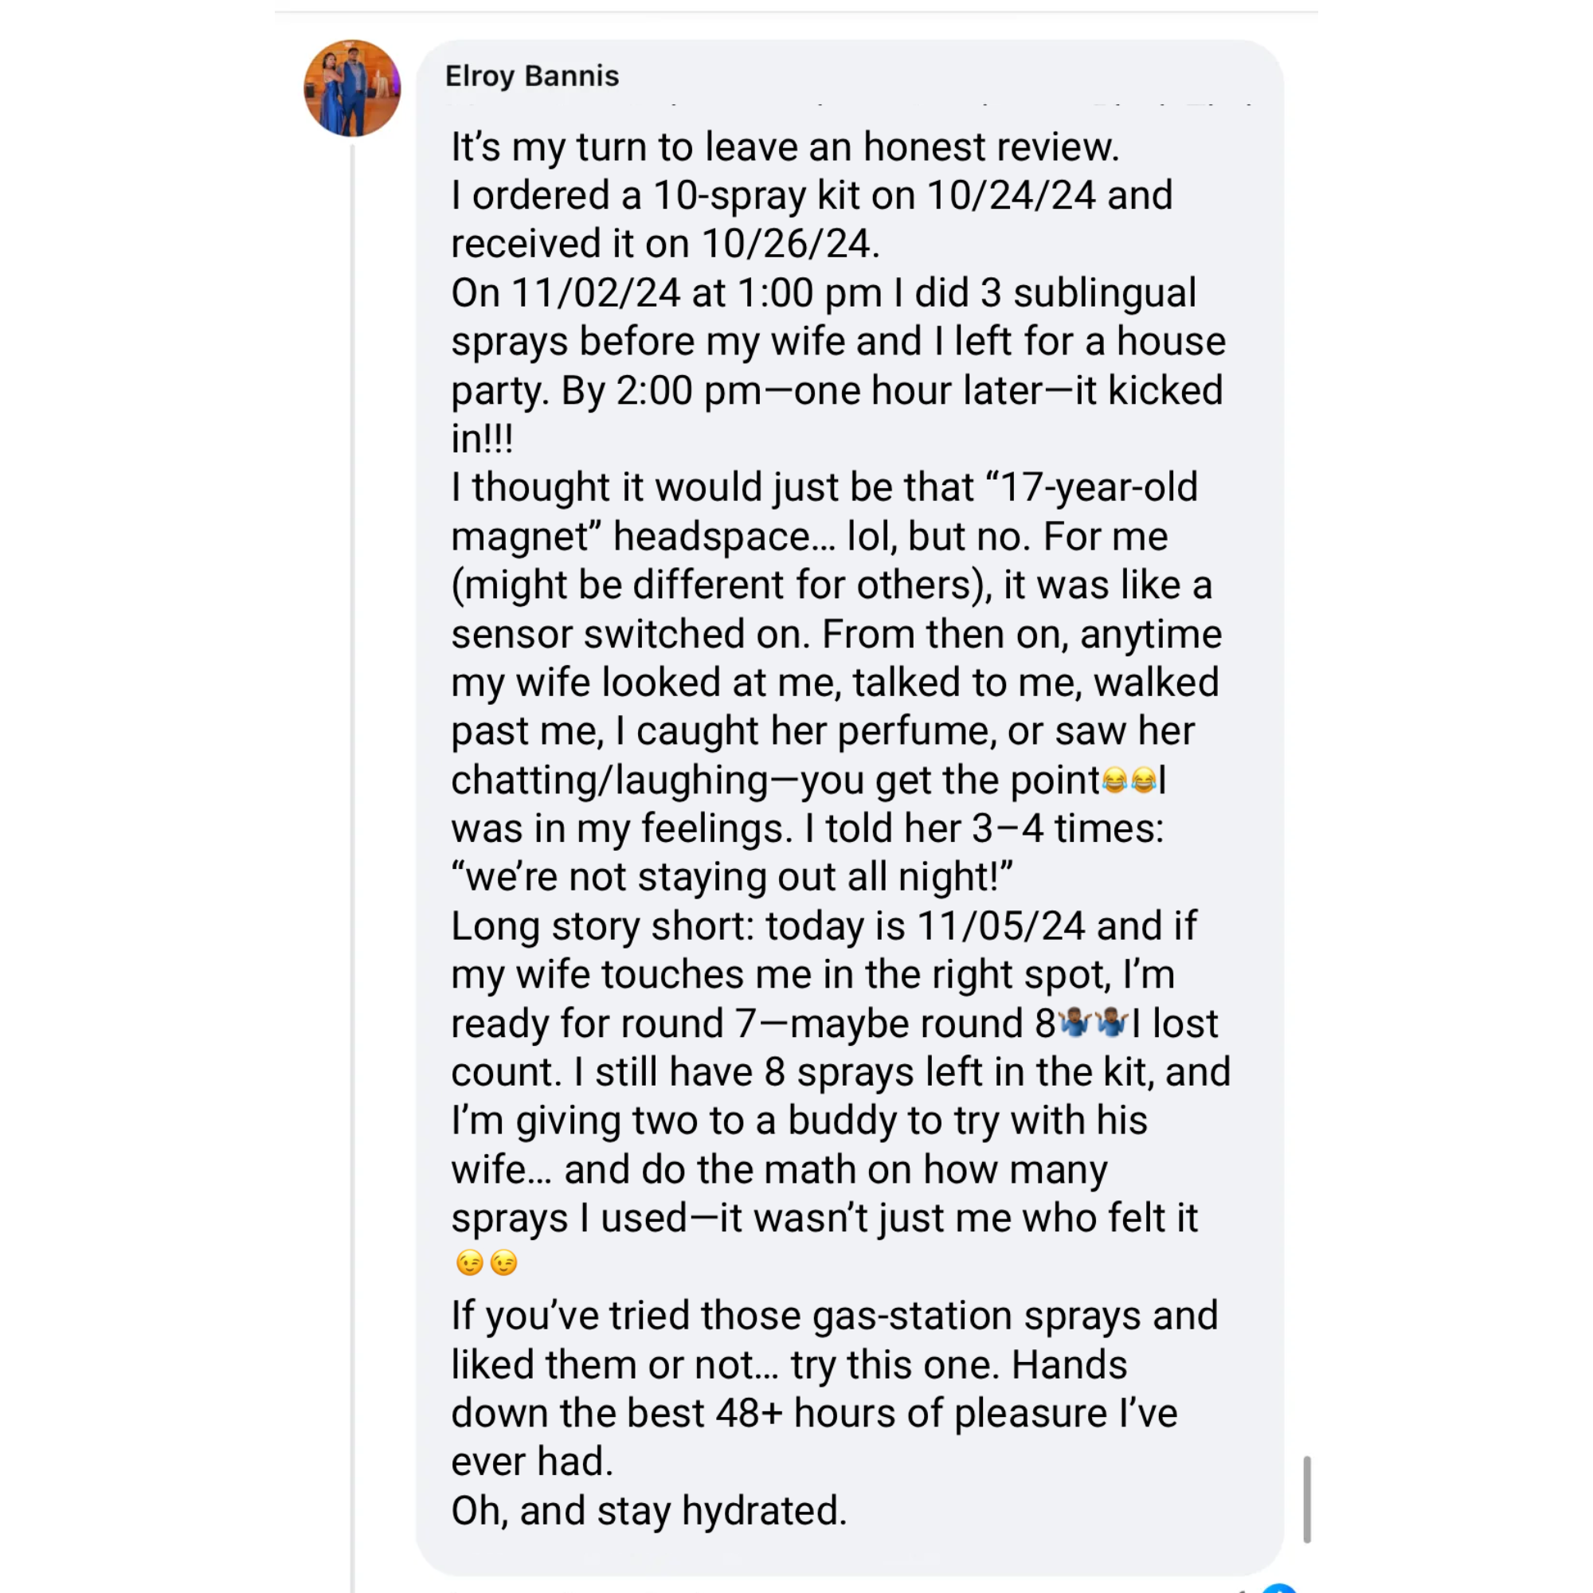
Task: Click the blue reaction icon below the comment
Action: (x=1280, y=1587)
